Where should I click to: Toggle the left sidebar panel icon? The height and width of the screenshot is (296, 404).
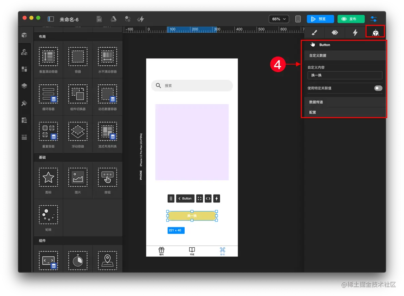[x=51, y=19]
